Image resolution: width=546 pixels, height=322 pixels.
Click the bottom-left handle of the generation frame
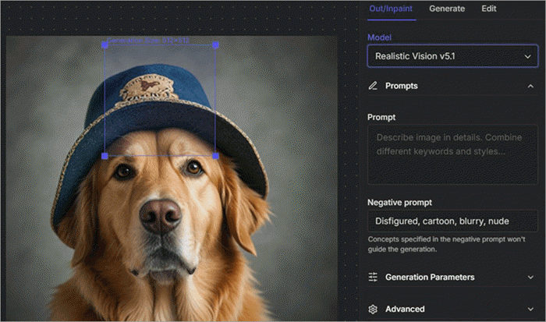pos(105,156)
